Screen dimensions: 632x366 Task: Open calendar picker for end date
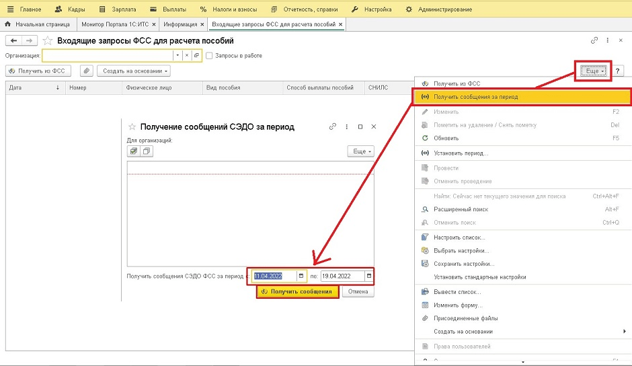click(x=368, y=276)
